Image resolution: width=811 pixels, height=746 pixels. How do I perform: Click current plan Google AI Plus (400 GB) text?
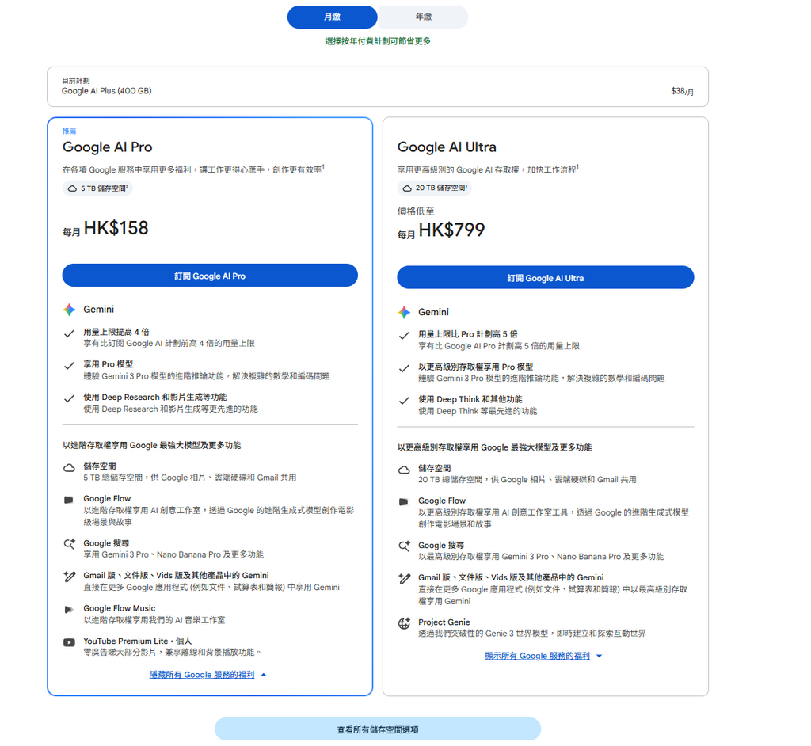pyautogui.click(x=107, y=90)
